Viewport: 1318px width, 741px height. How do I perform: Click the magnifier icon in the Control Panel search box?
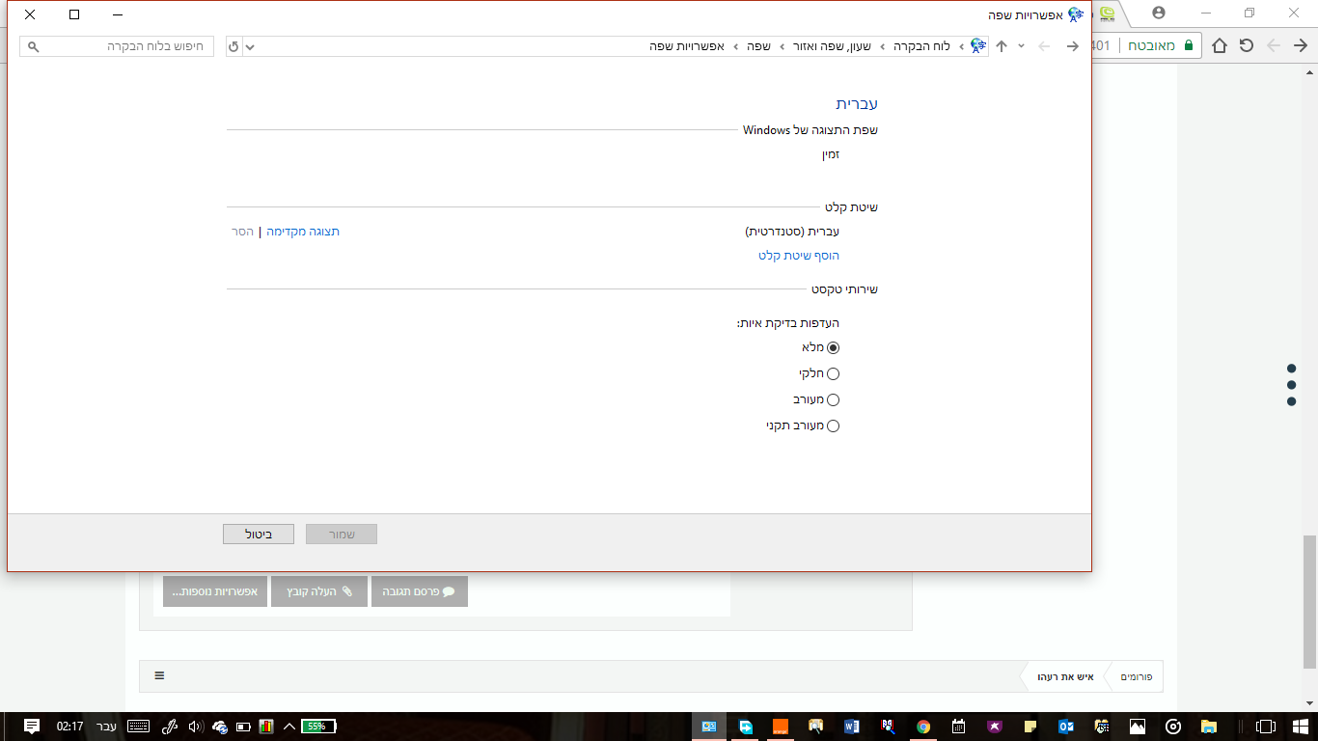tap(33, 46)
